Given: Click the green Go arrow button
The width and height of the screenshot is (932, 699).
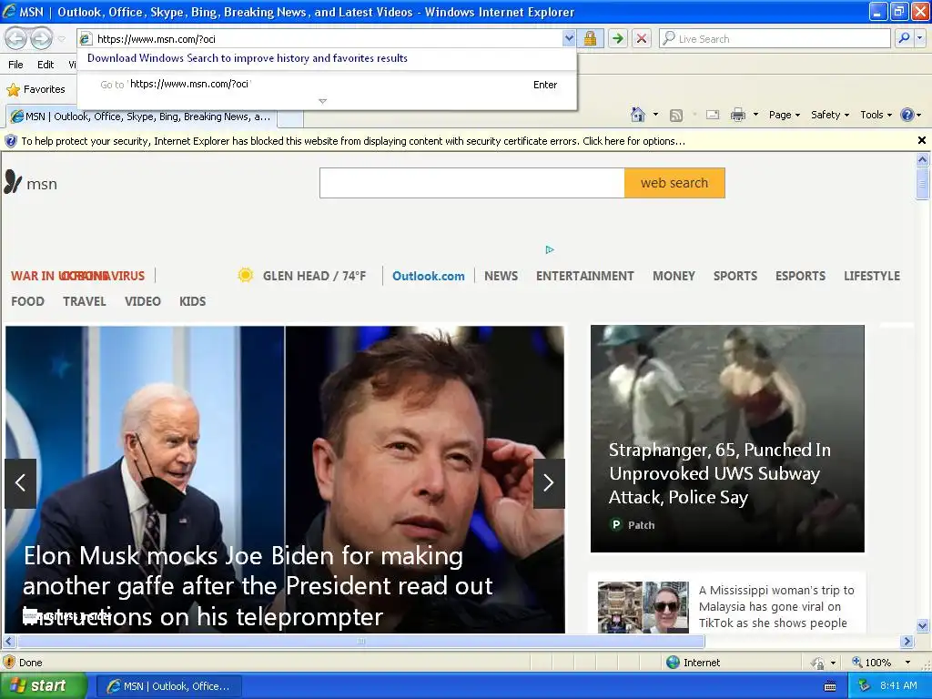Looking at the screenshot, I should point(618,38).
